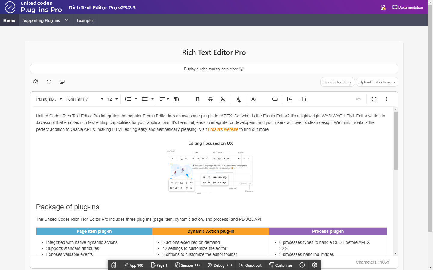This screenshot has height=270, width=433.
Task: Click the "Package of plug-ins" heading
Action: [68, 207]
